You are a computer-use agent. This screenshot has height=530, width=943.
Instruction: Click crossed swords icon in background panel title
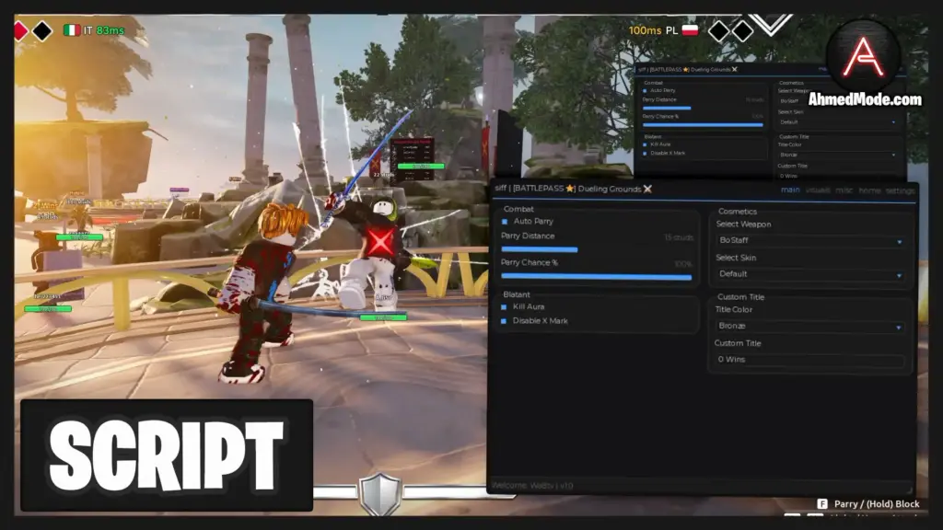click(734, 69)
